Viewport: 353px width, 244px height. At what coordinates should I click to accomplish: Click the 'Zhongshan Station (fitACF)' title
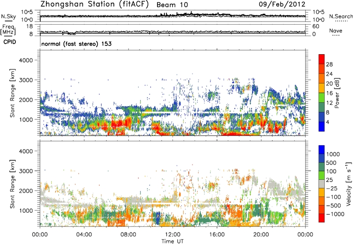click(94, 4)
